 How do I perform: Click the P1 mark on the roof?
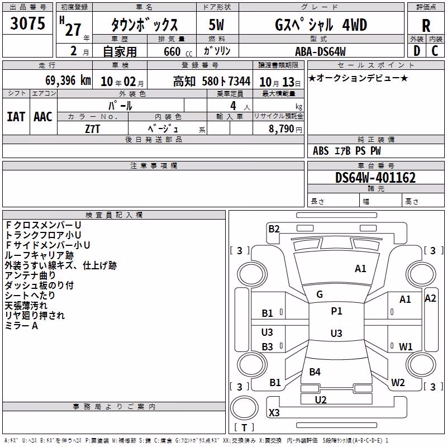(x=336, y=311)
